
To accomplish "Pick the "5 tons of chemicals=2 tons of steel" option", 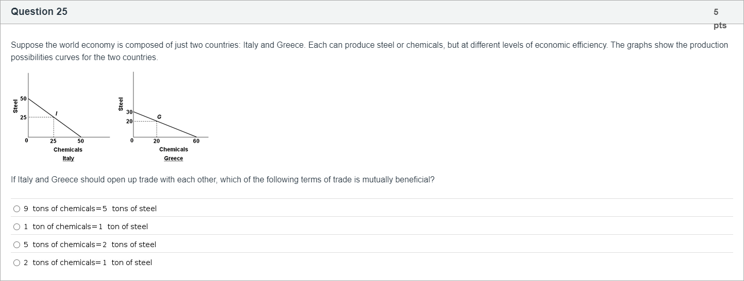I will tap(17, 245).
